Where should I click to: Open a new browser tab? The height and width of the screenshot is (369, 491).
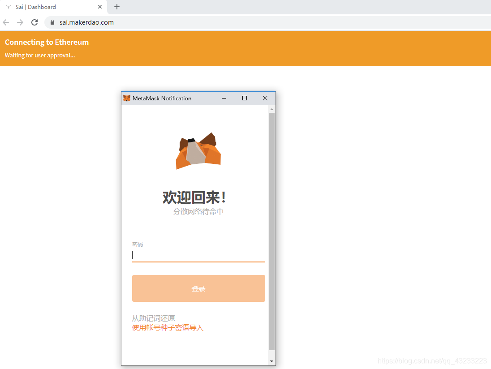(117, 7)
